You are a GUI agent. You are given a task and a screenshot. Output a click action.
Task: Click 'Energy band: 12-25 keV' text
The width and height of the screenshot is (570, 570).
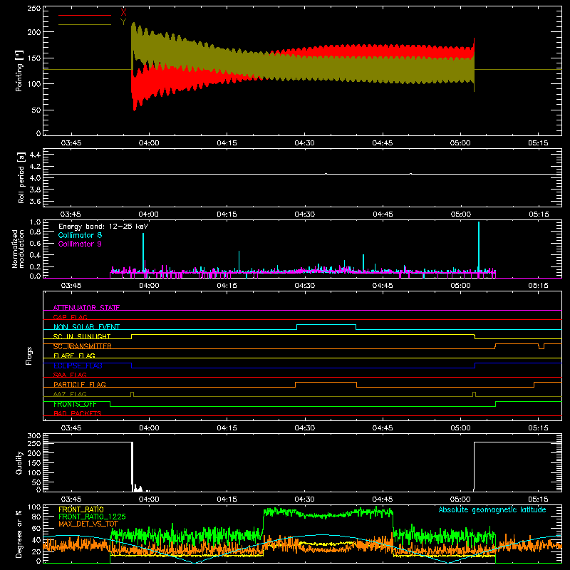click(x=103, y=227)
